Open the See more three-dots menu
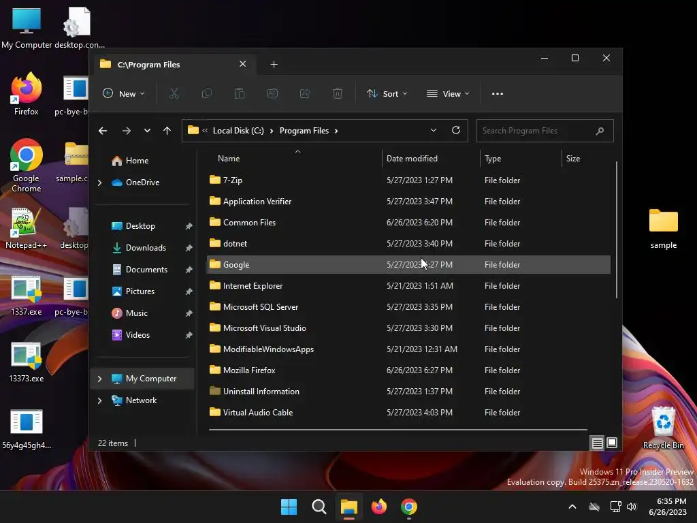 point(498,94)
